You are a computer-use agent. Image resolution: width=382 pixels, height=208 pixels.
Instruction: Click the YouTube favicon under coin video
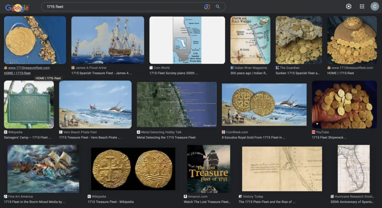(x=313, y=132)
